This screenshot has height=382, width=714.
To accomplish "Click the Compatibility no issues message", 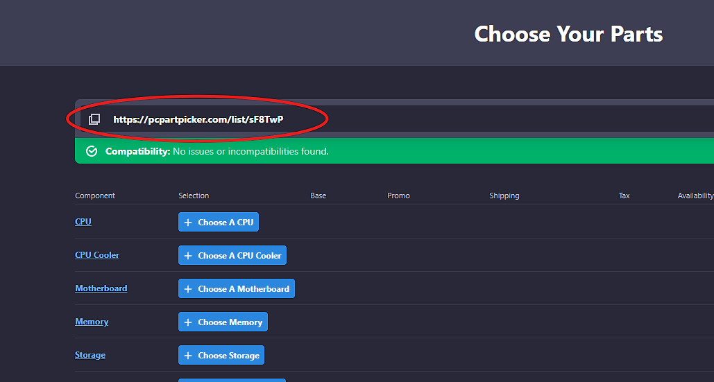I will click(x=216, y=151).
